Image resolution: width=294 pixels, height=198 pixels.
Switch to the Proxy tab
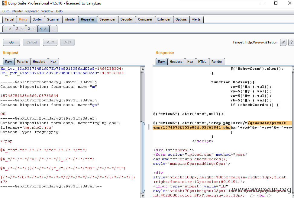tap(23, 19)
